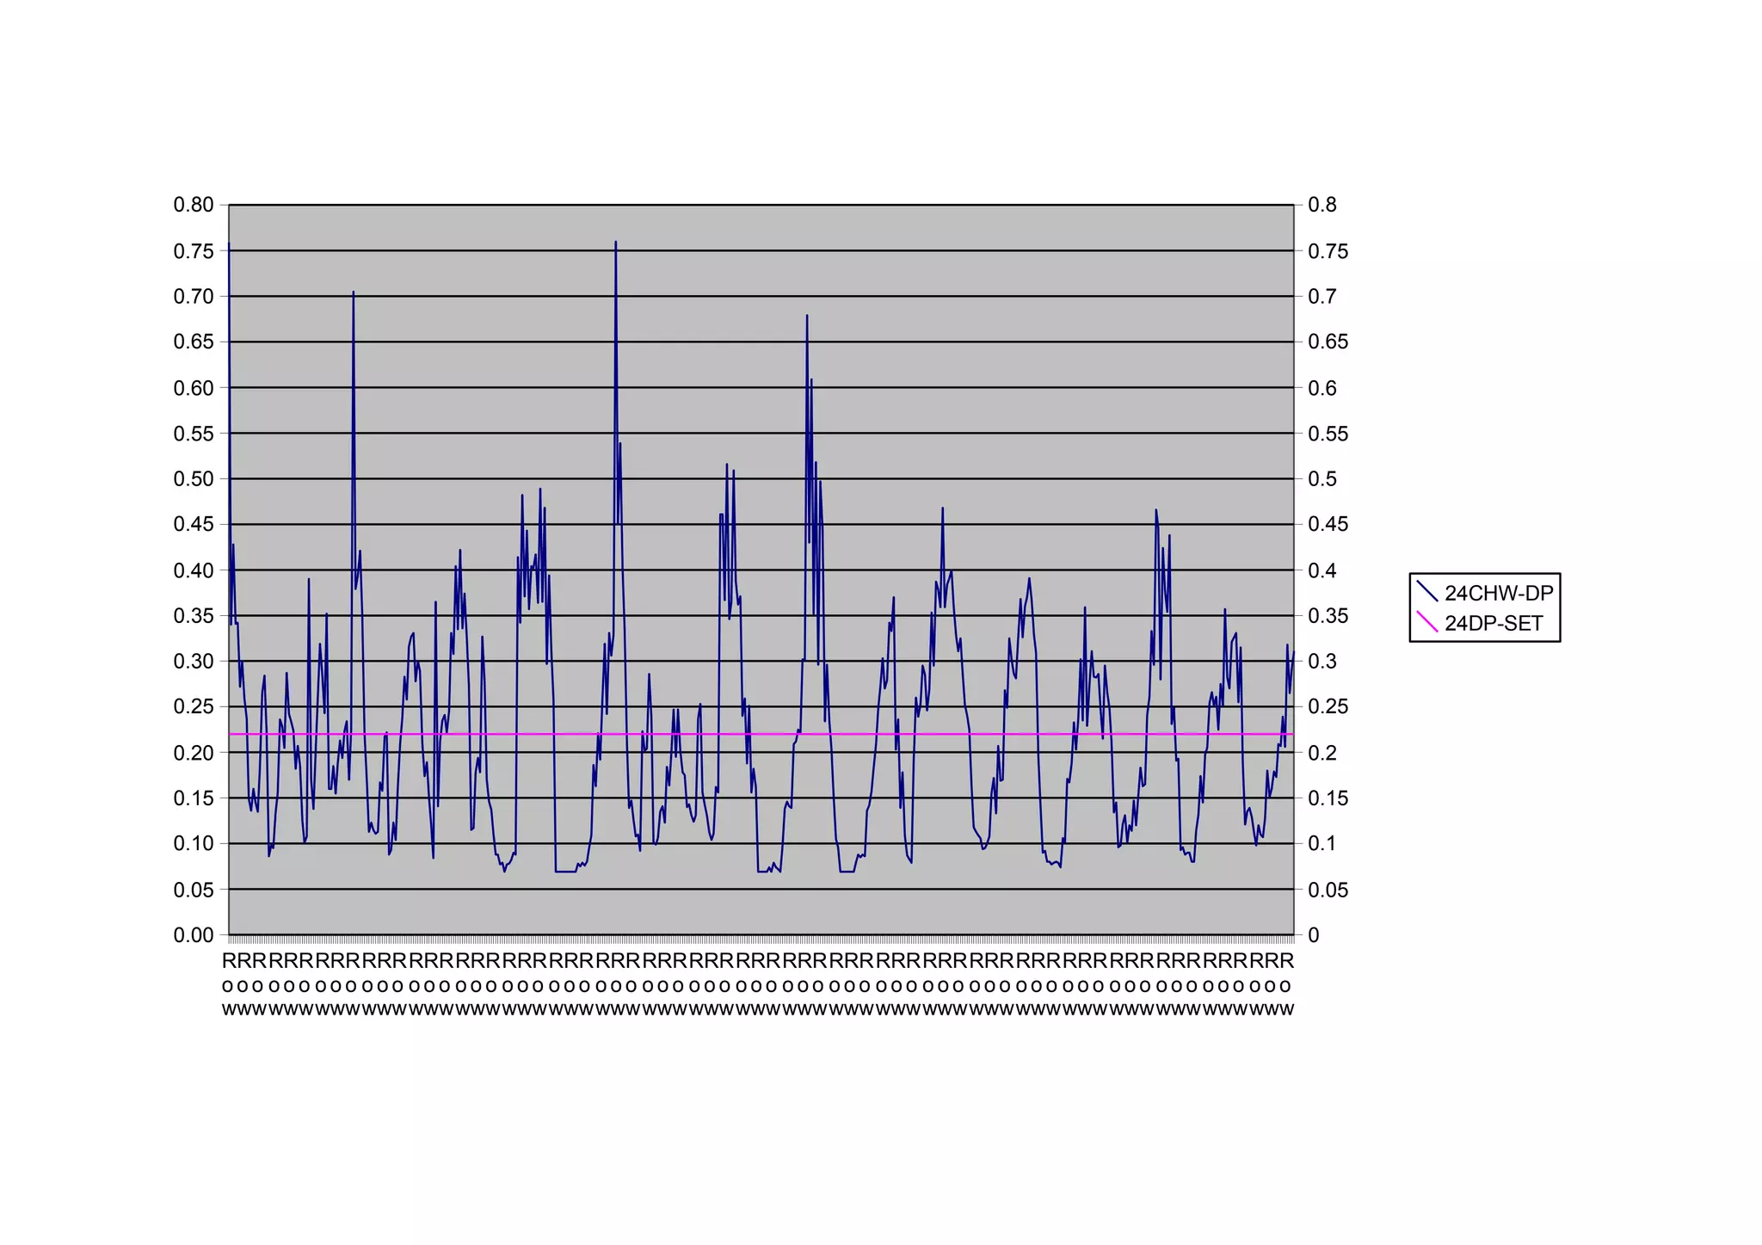Click the 24DP-SET legend label

[1493, 624]
